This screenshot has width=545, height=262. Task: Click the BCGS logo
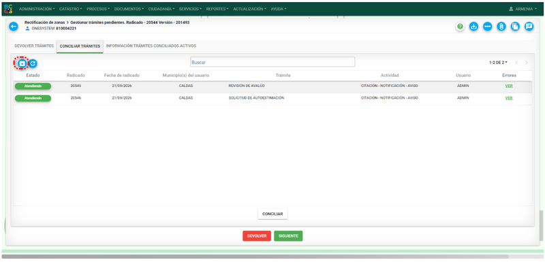tap(8, 9)
